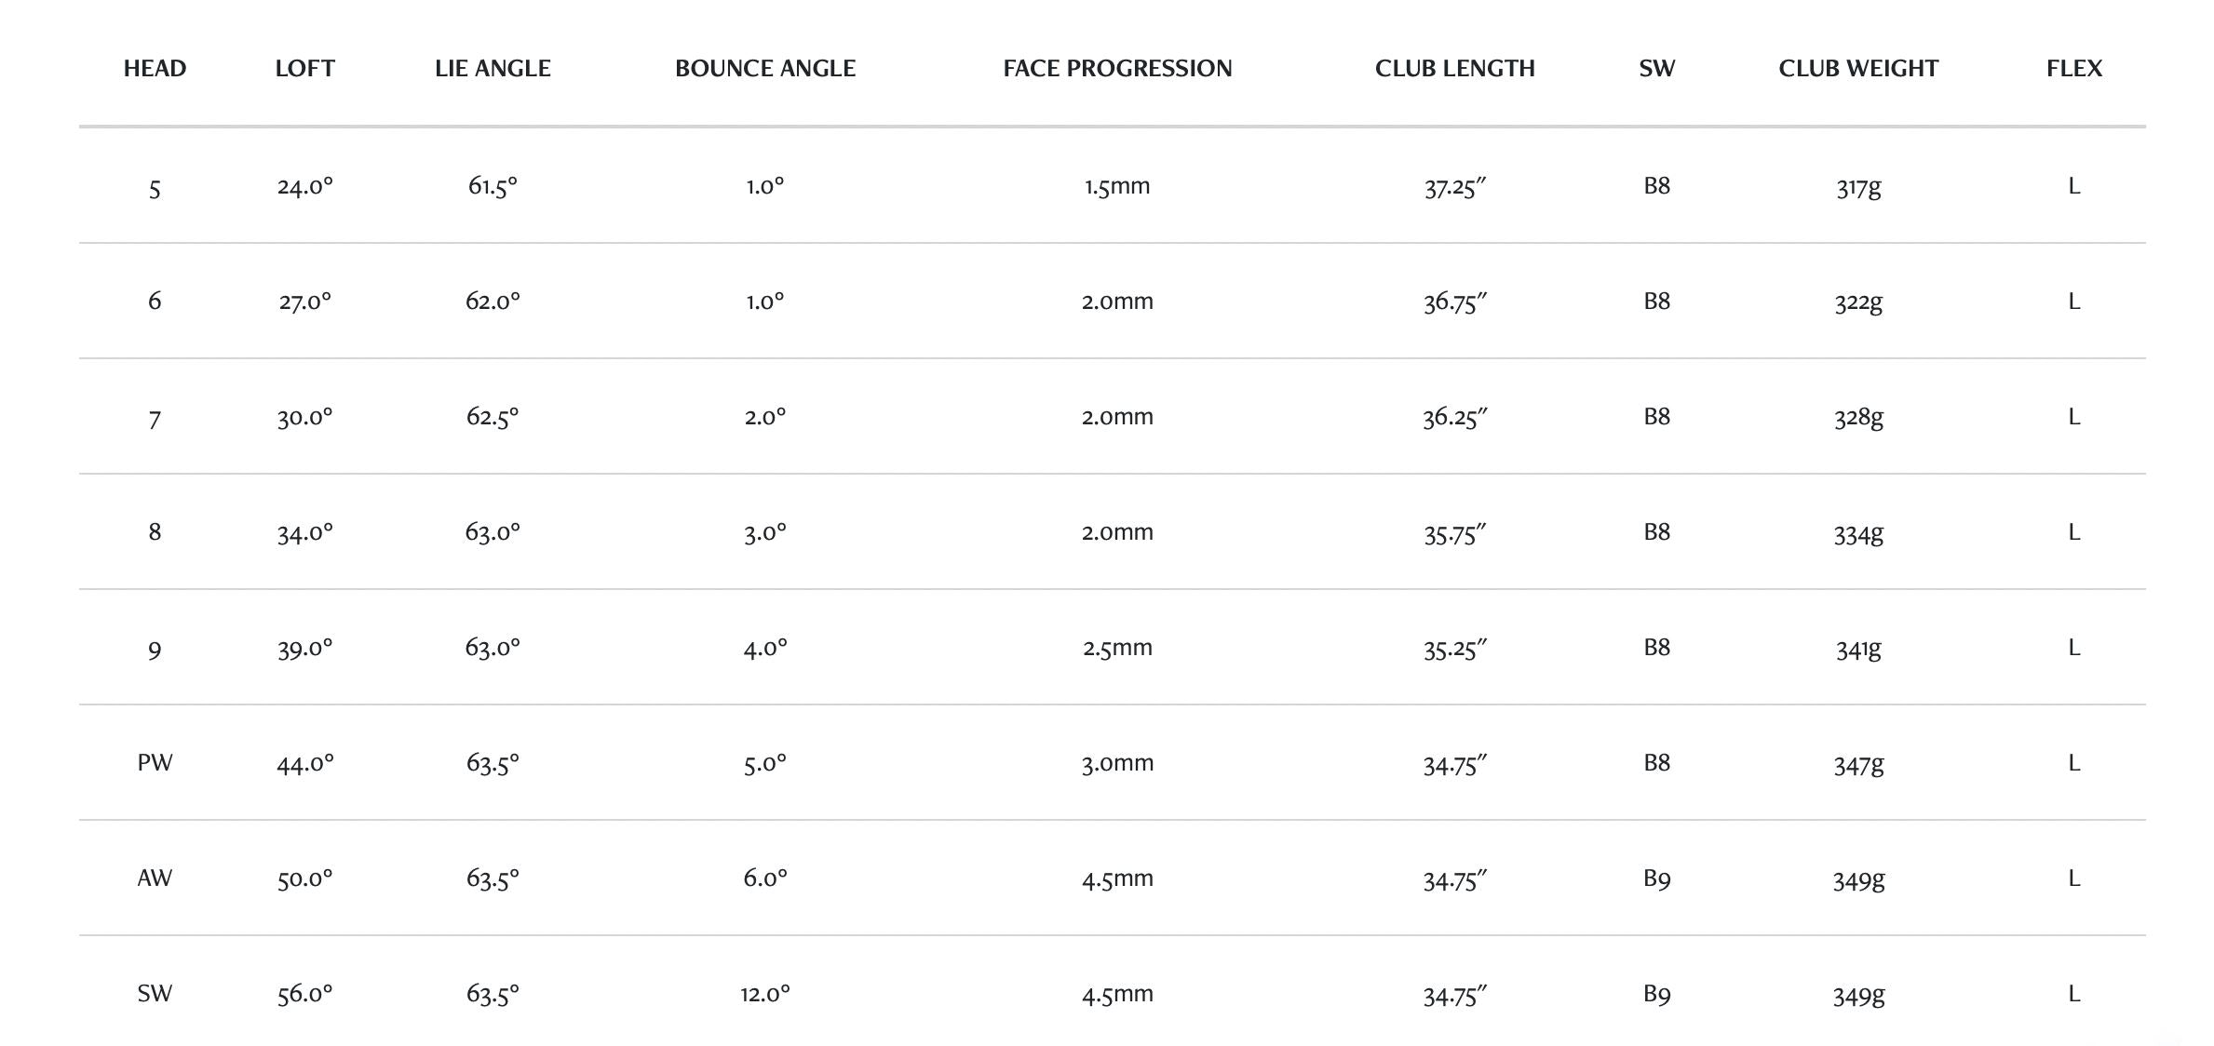This screenshot has width=2214, height=1046.
Task: Click the LOFT column header
Action: [304, 68]
